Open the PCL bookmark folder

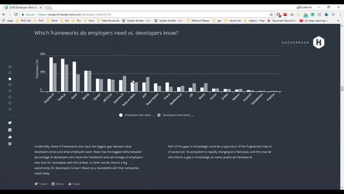tap(77, 20)
